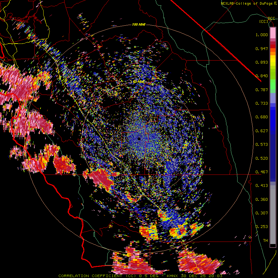This screenshot has height=278, width=278.
Task: Select the KHNX station identifier
Action: coord(173,276)
